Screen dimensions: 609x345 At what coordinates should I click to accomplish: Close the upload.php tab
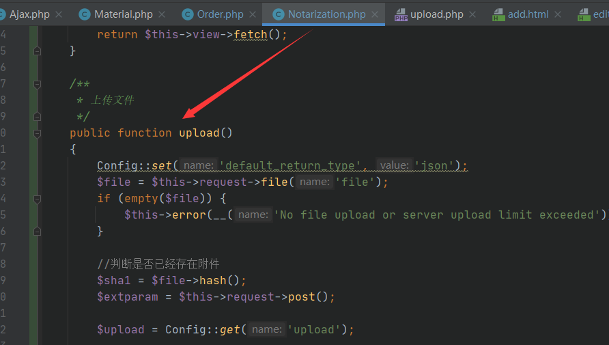(472, 14)
